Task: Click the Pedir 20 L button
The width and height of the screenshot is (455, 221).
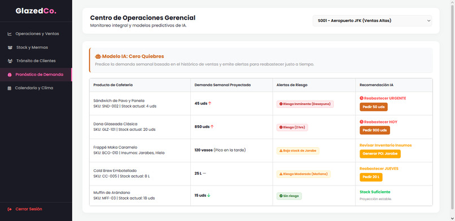Action: [371, 177]
